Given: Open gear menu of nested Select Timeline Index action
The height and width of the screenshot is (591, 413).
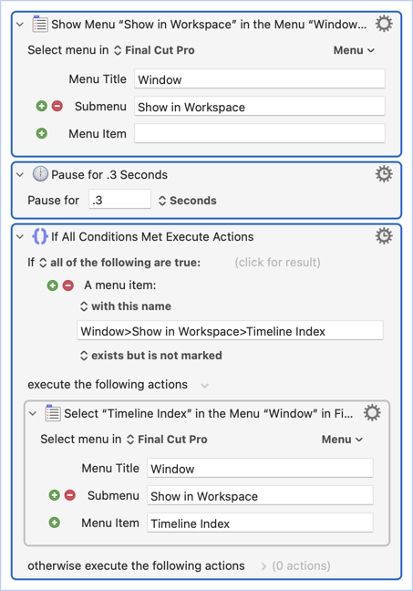Looking at the screenshot, I should point(372,413).
